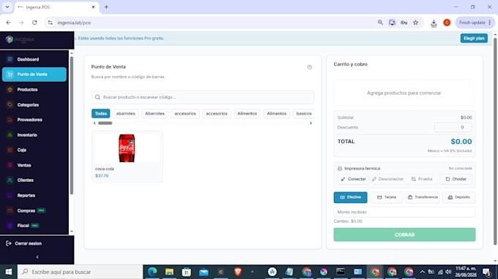Click the right arrow of the categories scroller

pos(311,123)
